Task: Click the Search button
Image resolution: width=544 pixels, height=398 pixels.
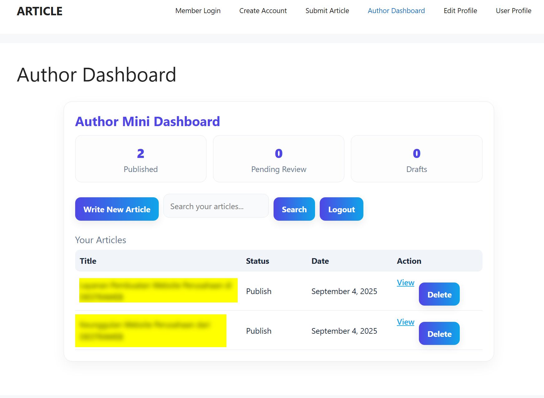Action: [294, 209]
